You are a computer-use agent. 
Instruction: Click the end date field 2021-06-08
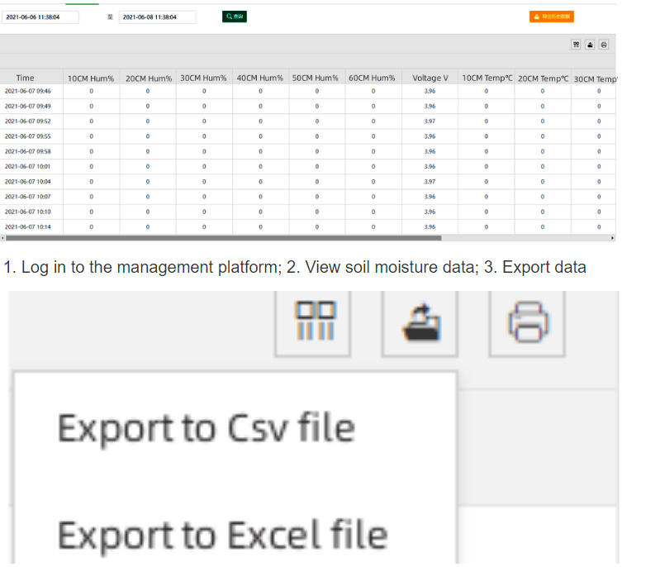[x=158, y=17]
